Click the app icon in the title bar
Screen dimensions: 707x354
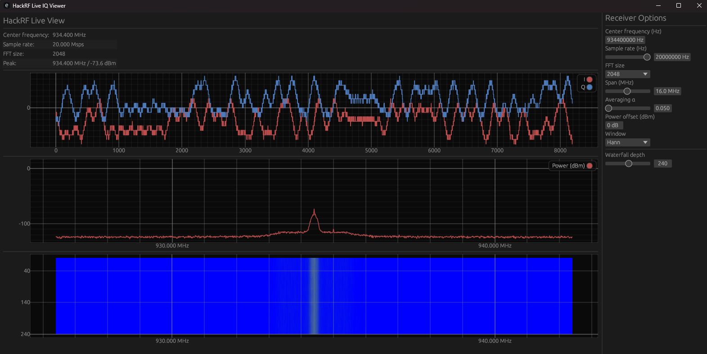pyautogui.click(x=6, y=5)
